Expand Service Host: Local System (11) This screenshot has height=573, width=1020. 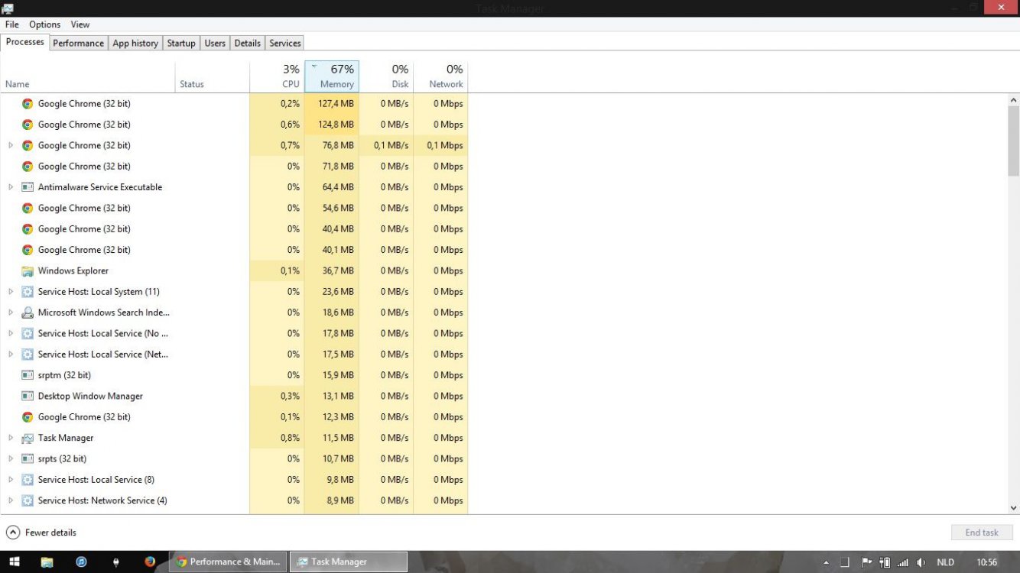(11, 292)
